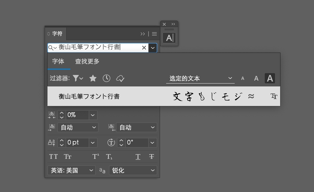Expand the font family dropdown arrow

click(153, 48)
